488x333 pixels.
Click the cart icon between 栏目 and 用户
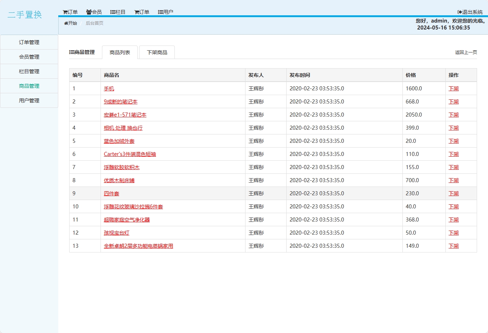137,12
